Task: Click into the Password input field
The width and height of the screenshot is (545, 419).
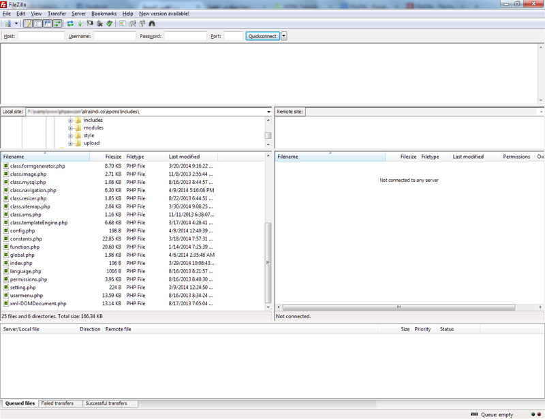Action: (x=185, y=36)
